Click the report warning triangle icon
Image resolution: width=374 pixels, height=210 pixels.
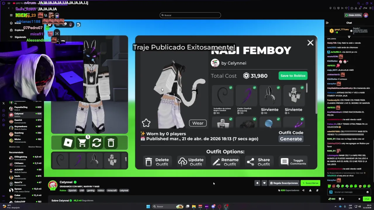tap(310, 190)
